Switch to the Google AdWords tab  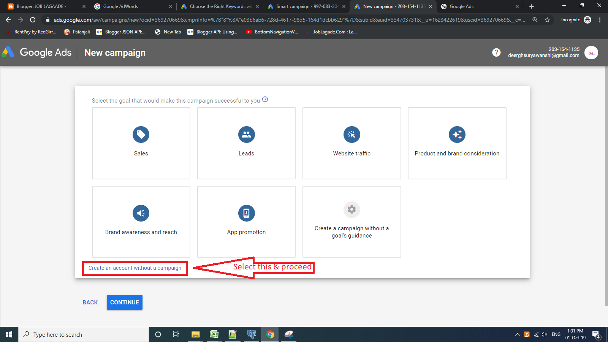click(x=133, y=6)
